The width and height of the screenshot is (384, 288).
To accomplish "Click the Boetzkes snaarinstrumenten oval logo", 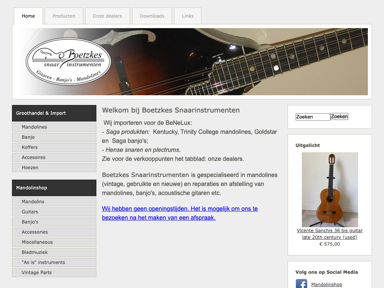I will pos(68,61).
